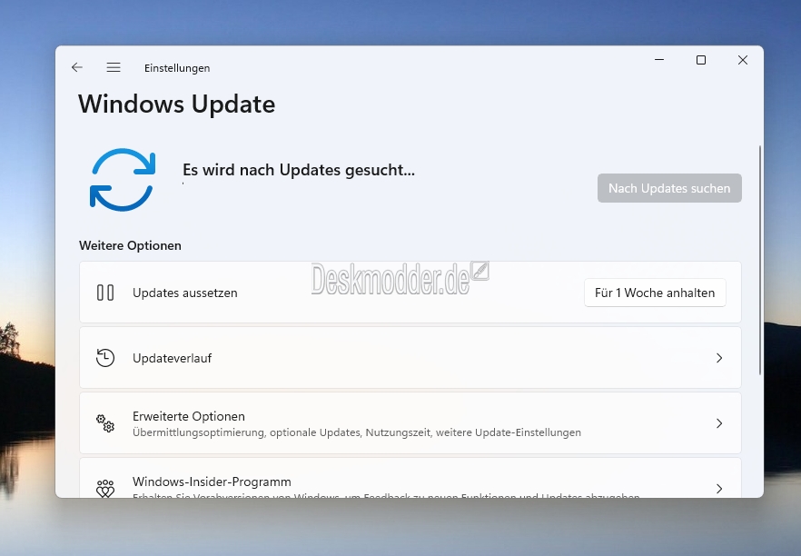Click the Windows-Insider-Programm hearts icon
Image resolution: width=801 pixels, height=556 pixels.
(105, 488)
